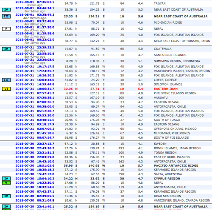Viewport: 212px width, 210px height.
Task: Open the 2015-07-31 14:59:44.8 Solomon Islands link
Action: tap(35, 84)
